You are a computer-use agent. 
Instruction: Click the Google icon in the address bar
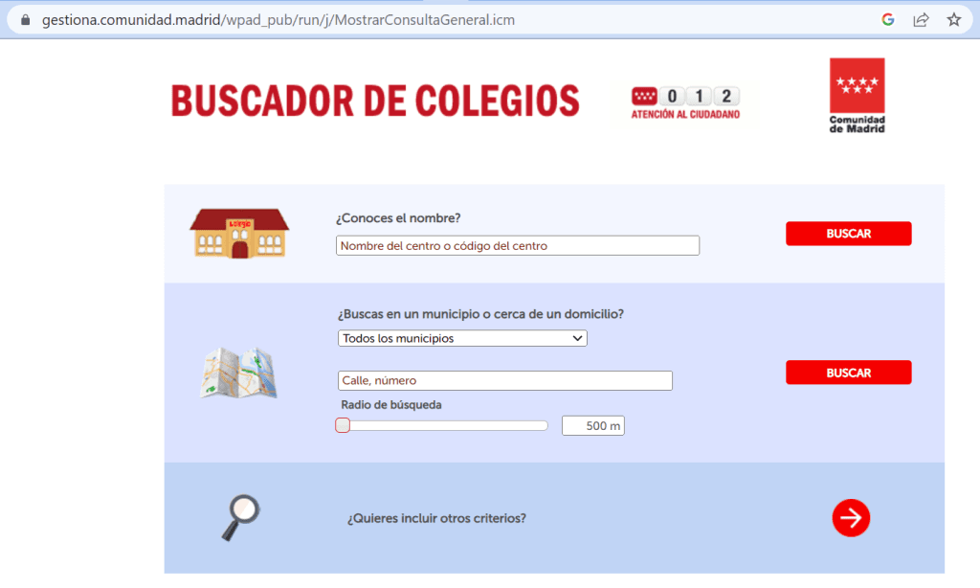[x=887, y=18]
